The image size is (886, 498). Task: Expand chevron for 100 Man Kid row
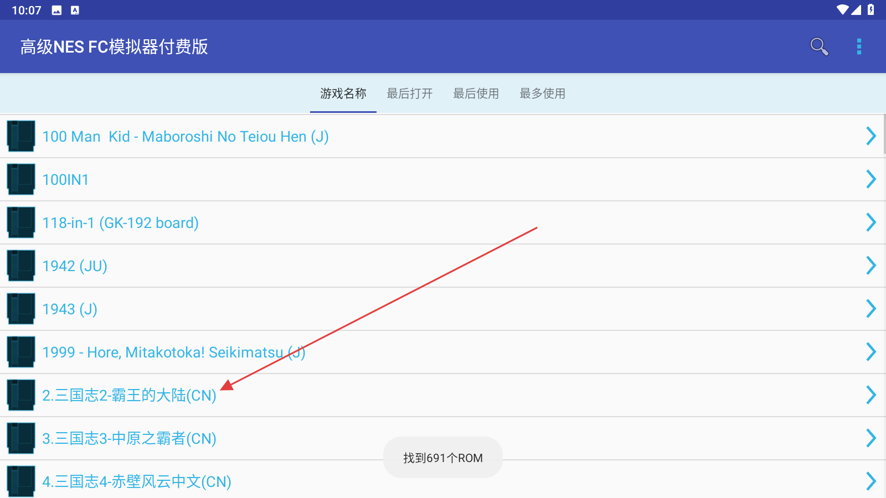[x=871, y=136]
